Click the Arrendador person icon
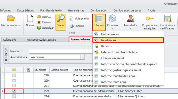Image resolution: width=178 pixels, height=99 pixels. pos(130,18)
